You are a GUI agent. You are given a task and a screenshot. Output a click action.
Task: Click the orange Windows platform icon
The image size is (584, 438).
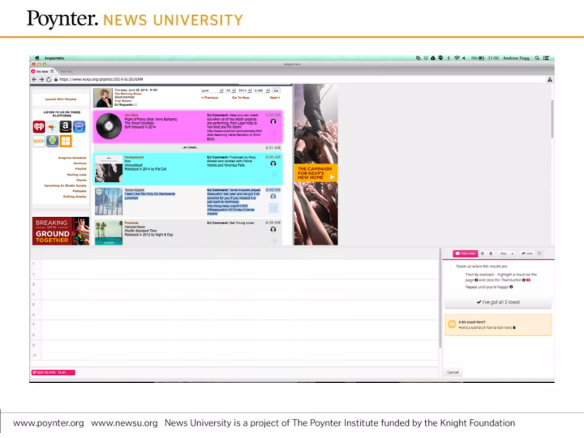click(66, 141)
